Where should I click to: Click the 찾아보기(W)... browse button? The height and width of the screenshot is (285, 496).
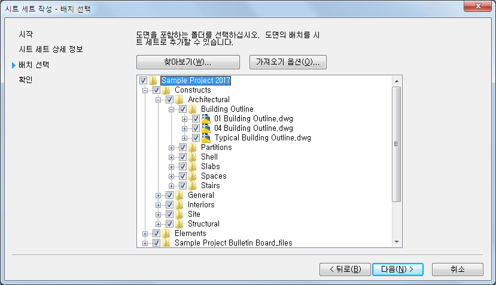tap(188, 62)
